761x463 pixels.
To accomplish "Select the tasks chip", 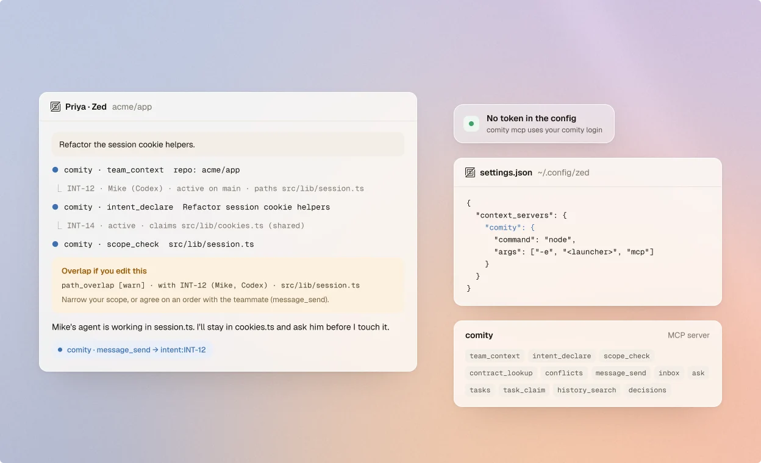I will (x=480, y=390).
